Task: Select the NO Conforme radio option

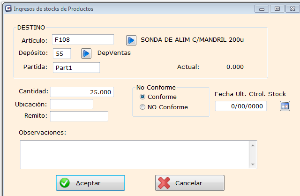Action: coord(143,107)
